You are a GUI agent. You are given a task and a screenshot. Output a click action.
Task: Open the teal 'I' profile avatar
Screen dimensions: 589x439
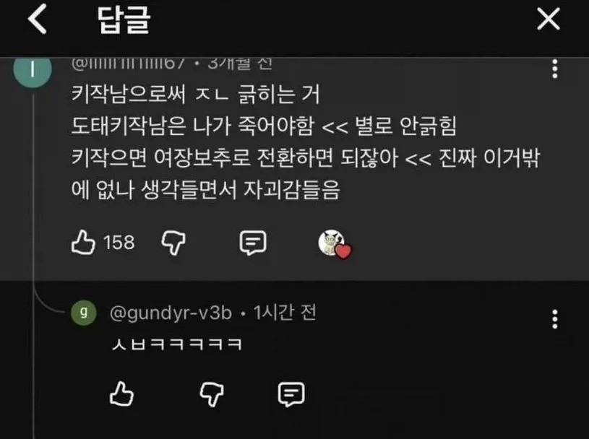(33, 71)
